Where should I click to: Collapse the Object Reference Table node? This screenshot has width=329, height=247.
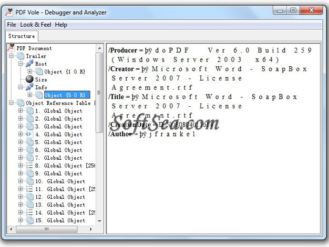(x=11, y=103)
